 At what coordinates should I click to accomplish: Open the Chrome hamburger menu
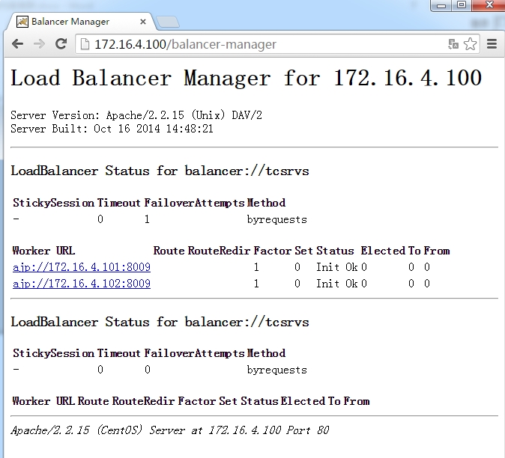pyautogui.click(x=492, y=44)
